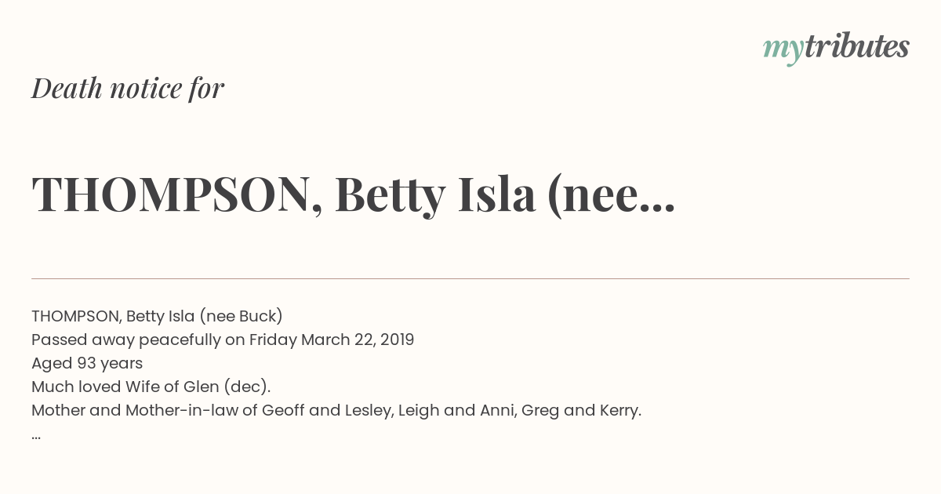This screenshot has height=494, width=941.
Task: Click the green "my" part of logo
Action: 783,51
